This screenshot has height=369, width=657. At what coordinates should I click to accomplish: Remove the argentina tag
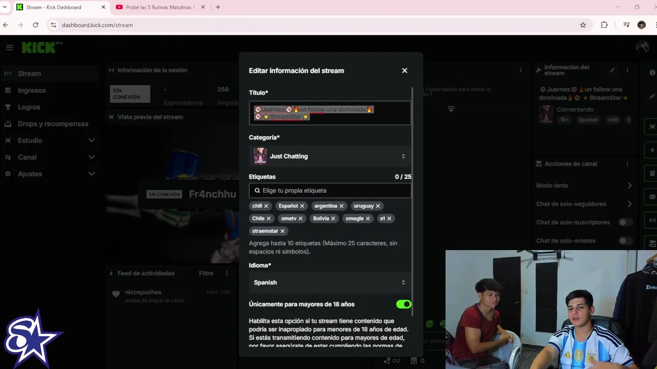(x=341, y=206)
